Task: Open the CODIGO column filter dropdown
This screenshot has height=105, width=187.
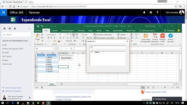Action: tap(46, 55)
